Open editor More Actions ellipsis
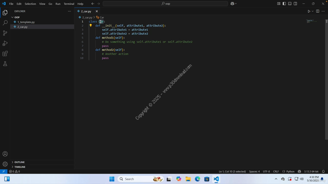Screen dimensions: 328x184 (323, 11)
